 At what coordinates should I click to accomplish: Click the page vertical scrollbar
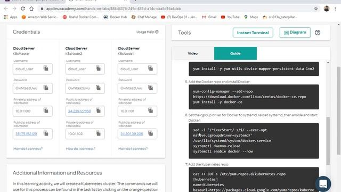click(339, 110)
